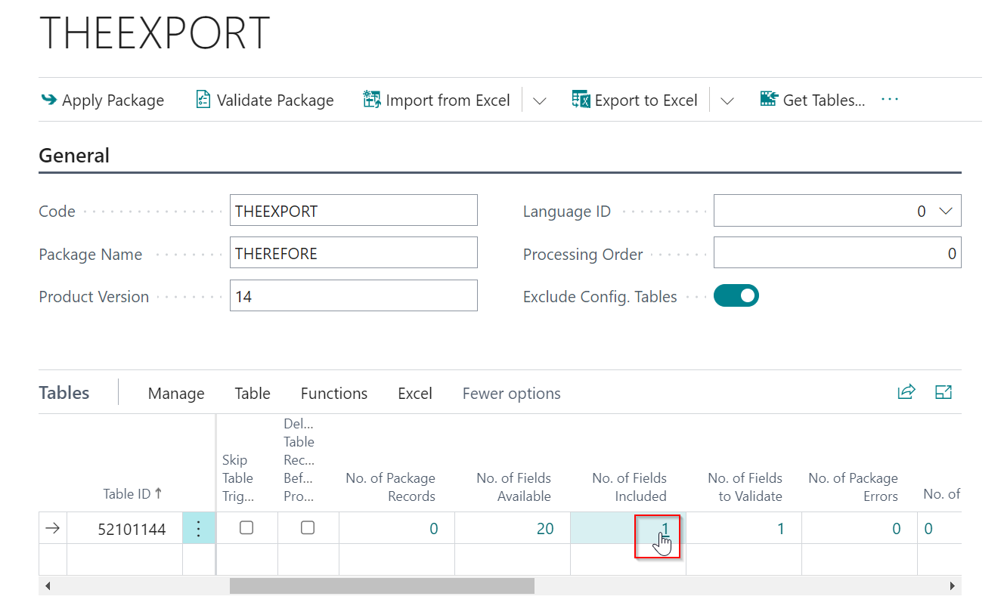Expand Import from Excel dropdown arrow
This screenshot has width=1004, height=615.
pyautogui.click(x=539, y=101)
